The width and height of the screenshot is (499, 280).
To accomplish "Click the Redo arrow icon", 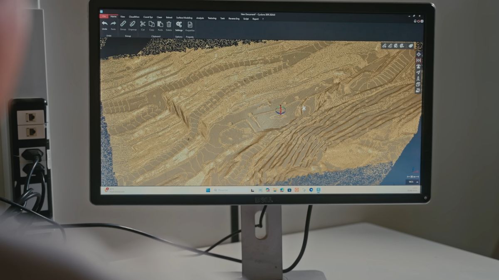I will point(113,24).
